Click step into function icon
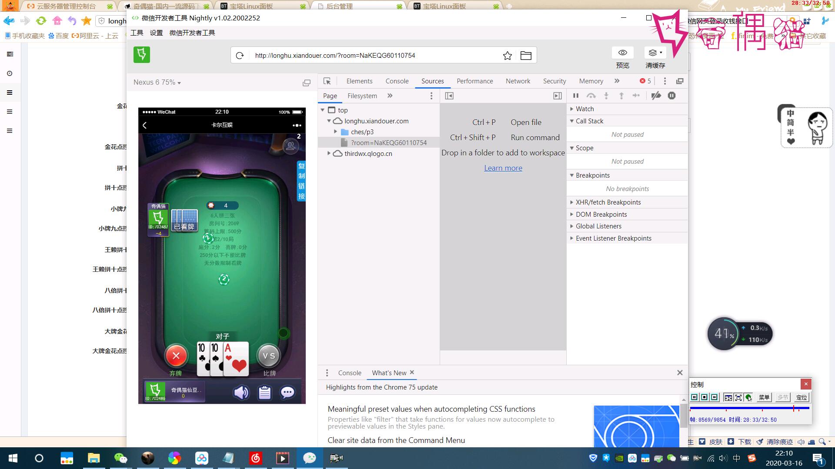This screenshot has height=469, width=835. pyautogui.click(x=606, y=96)
